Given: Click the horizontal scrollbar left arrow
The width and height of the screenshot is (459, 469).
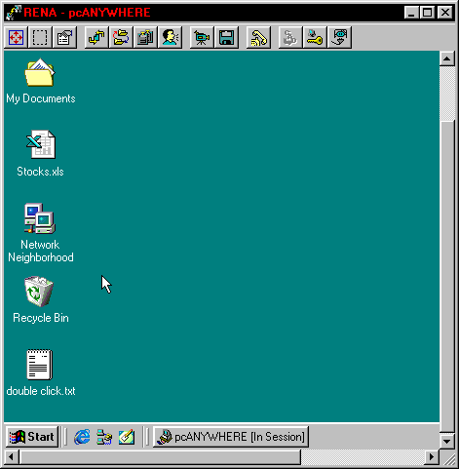Looking at the screenshot, I should pos(12,456).
